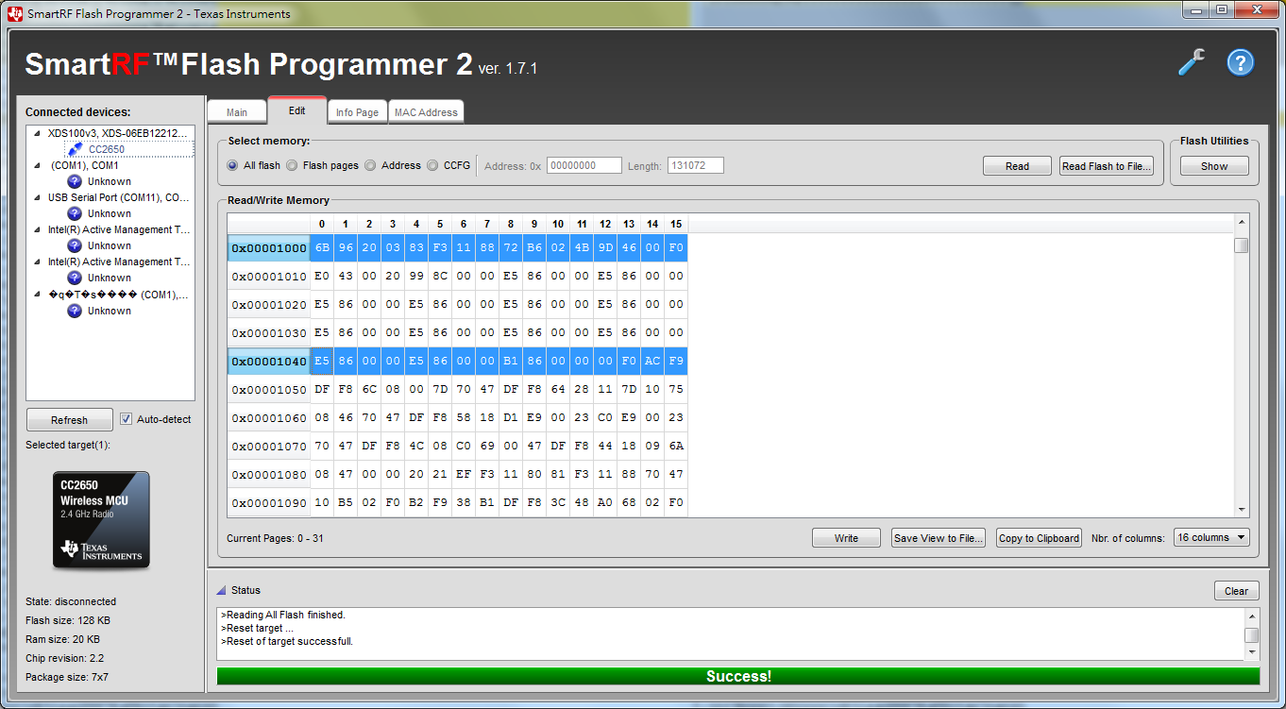Open the Nbr. of columns dropdown
Viewport: 1286px width, 709px height.
[x=1211, y=537]
